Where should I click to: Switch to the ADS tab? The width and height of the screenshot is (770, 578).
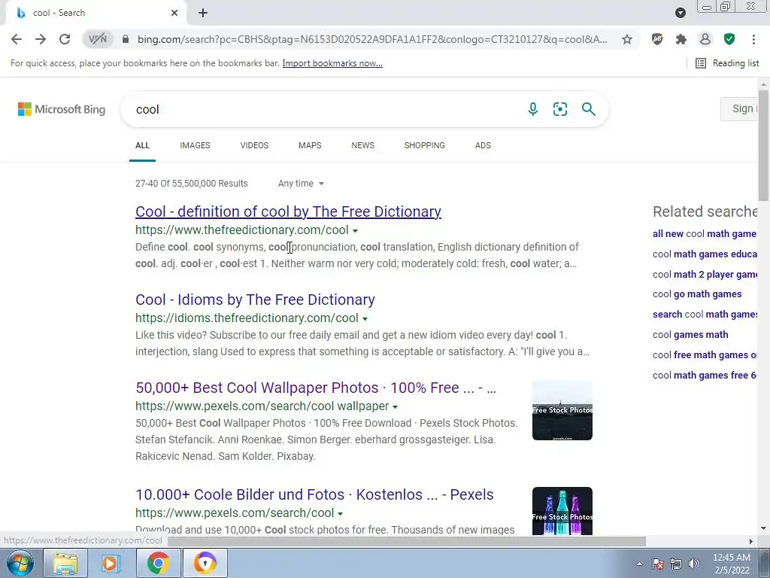[483, 145]
